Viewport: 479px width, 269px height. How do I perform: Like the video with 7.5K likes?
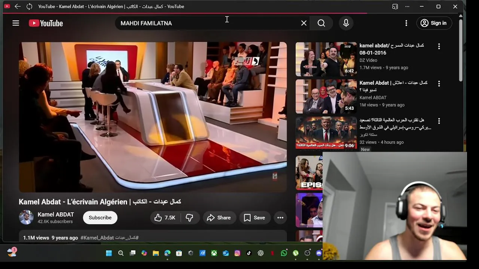[165, 217]
